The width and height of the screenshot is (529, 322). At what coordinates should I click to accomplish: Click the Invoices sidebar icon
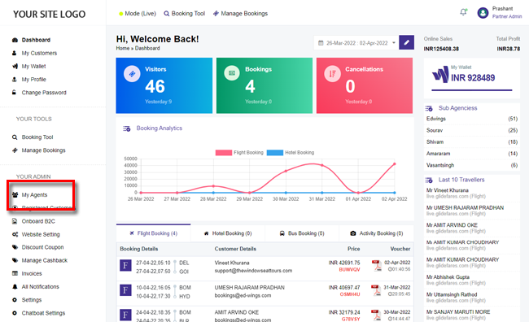(x=15, y=273)
